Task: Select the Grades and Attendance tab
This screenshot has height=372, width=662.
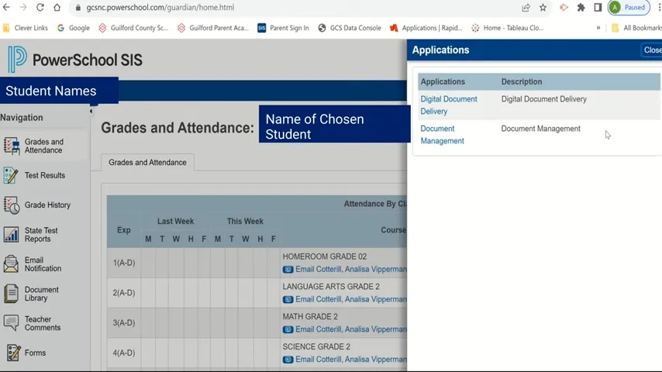Action: click(x=147, y=163)
